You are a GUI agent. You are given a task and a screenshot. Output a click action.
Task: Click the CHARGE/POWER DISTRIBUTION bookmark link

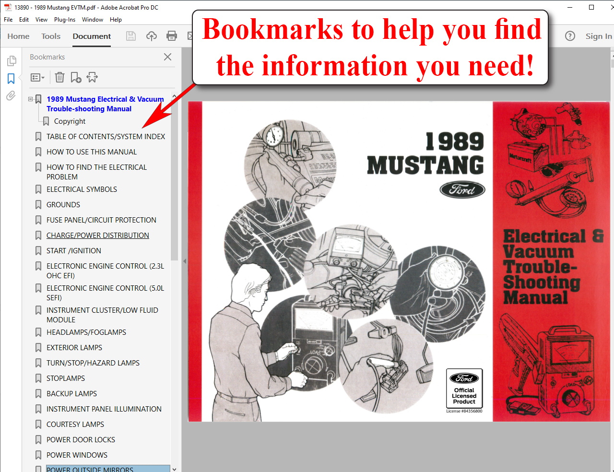[x=98, y=236]
